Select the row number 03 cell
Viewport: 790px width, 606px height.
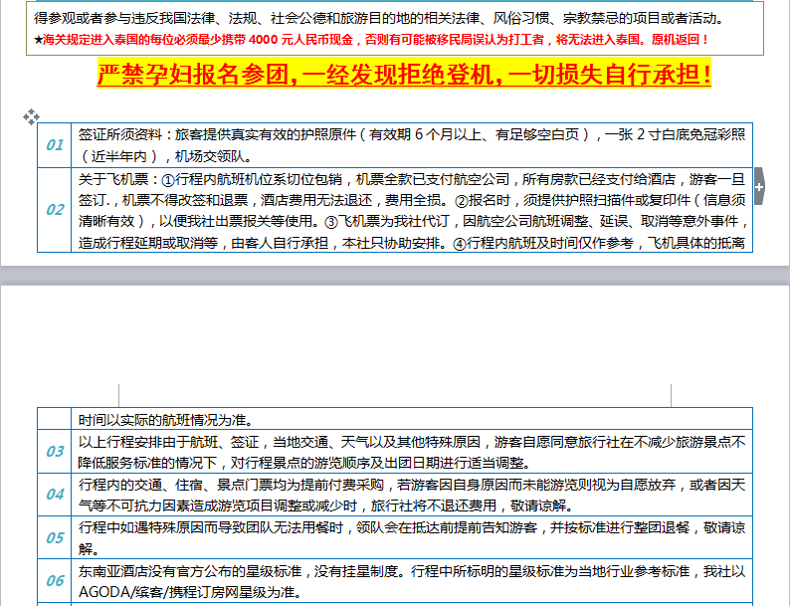(x=55, y=451)
